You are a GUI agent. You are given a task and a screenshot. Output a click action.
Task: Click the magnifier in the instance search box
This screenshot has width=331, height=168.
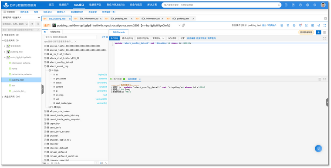pyautogui.click(x=27, y=24)
